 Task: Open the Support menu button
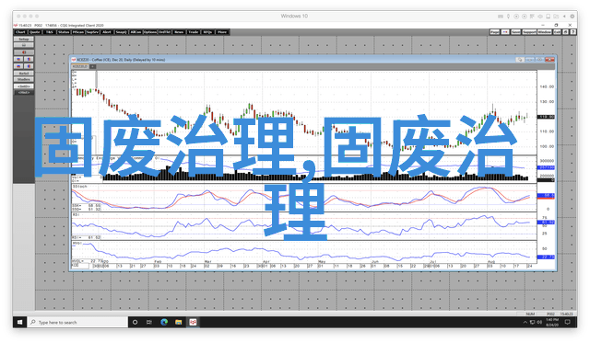coord(529,32)
